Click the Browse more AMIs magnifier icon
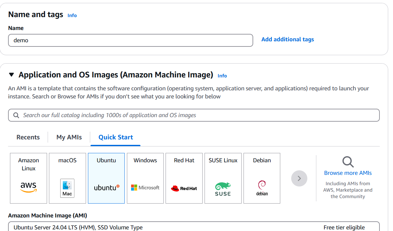The width and height of the screenshot is (393, 231). 348,162
